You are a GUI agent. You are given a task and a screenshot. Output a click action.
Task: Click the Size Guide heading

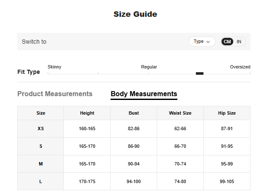point(135,14)
